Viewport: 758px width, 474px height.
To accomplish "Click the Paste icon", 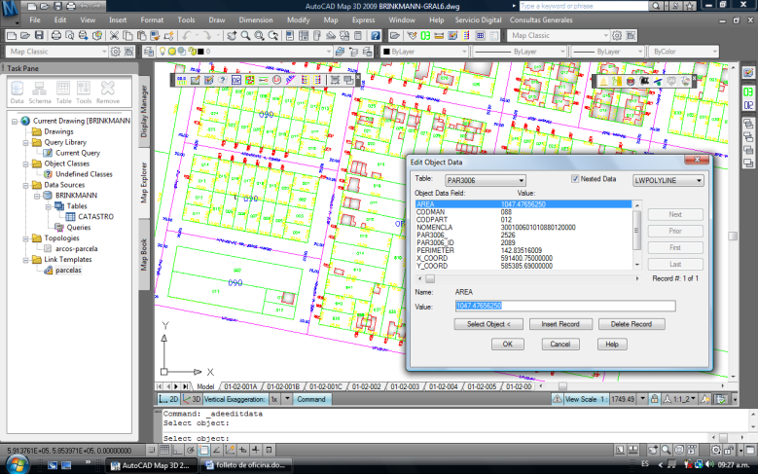I will point(141,35).
